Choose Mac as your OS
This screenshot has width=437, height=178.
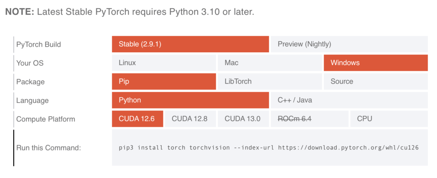tap(269, 62)
